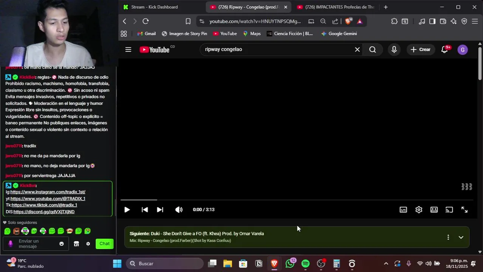Image resolution: width=483 pixels, height=272 pixels.
Task: Open Imagen de Story Pin bookmark
Action: (184, 34)
